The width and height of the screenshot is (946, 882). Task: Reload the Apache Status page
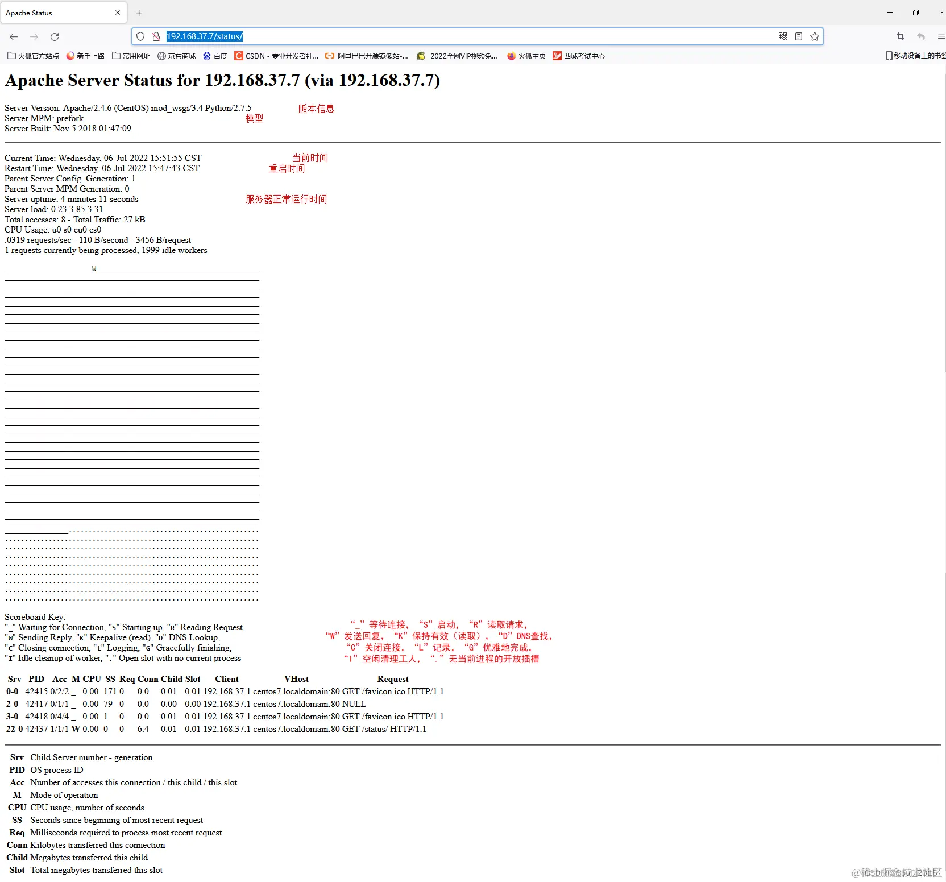click(x=55, y=36)
